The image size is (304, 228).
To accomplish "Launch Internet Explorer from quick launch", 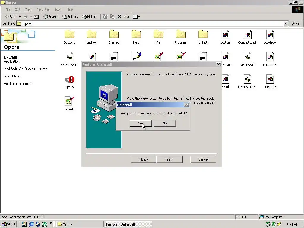I will pos(31,224).
